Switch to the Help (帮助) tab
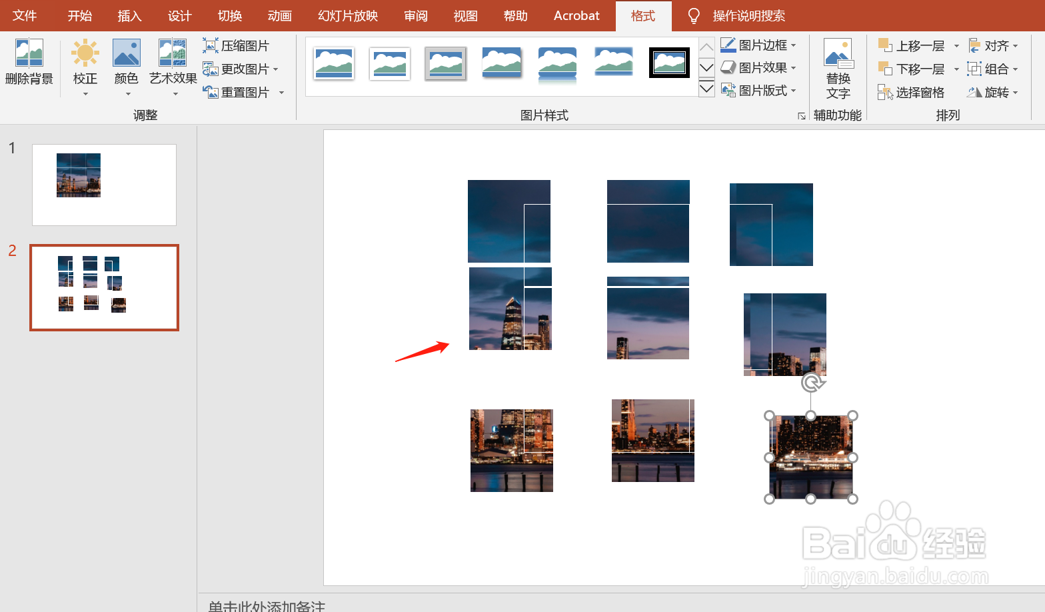 516,15
